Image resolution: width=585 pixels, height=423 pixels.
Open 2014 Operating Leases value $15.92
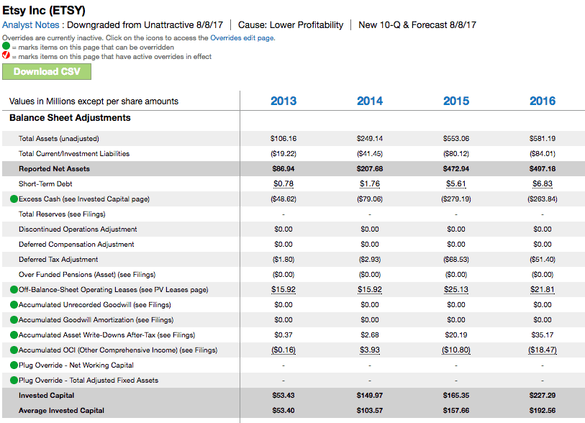[370, 290]
